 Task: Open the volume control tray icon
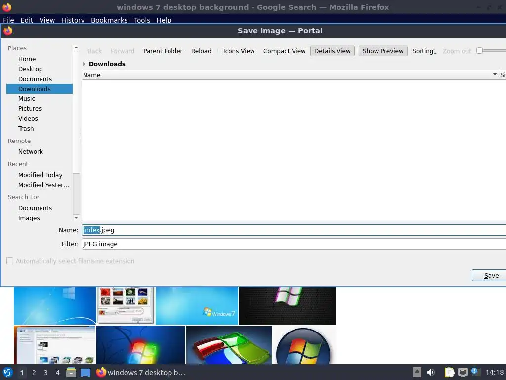pyautogui.click(x=431, y=372)
